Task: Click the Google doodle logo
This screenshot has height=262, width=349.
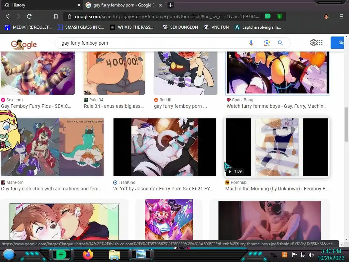Action: tap(24, 45)
